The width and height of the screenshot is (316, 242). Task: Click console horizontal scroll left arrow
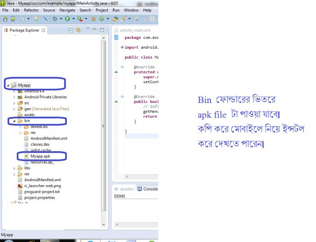pos(116,224)
